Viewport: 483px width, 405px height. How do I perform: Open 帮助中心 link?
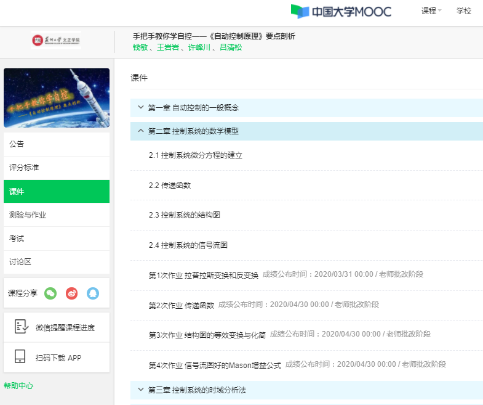point(18,386)
